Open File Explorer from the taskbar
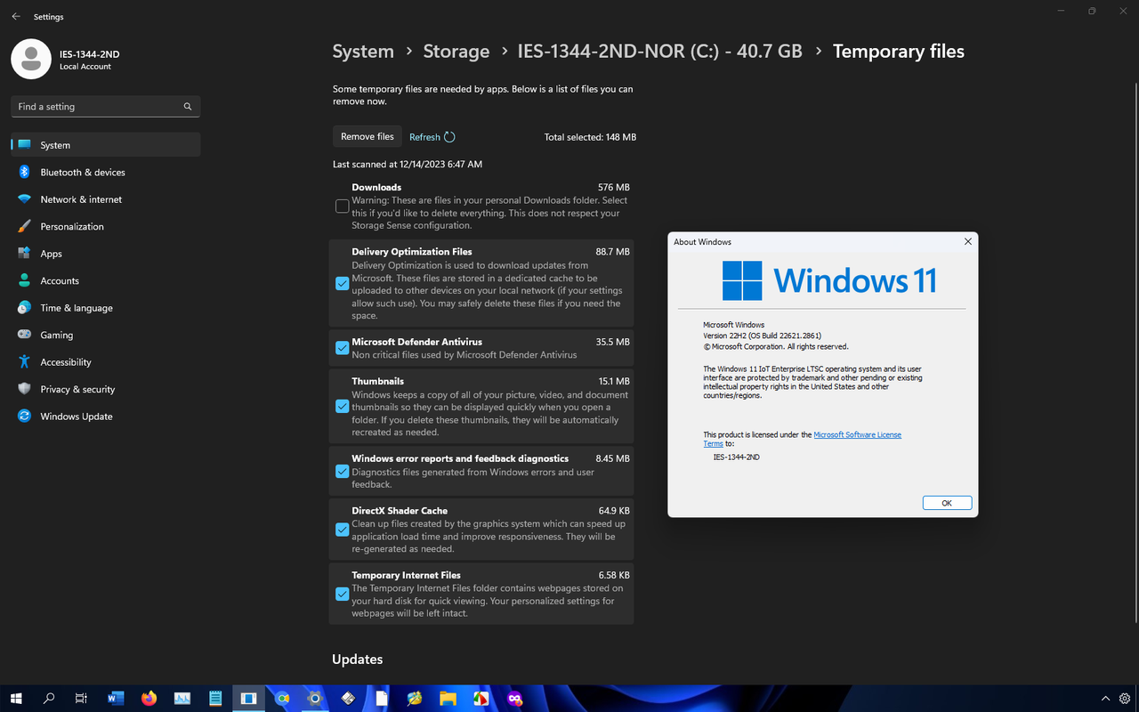This screenshot has height=712, width=1139. click(448, 699)
